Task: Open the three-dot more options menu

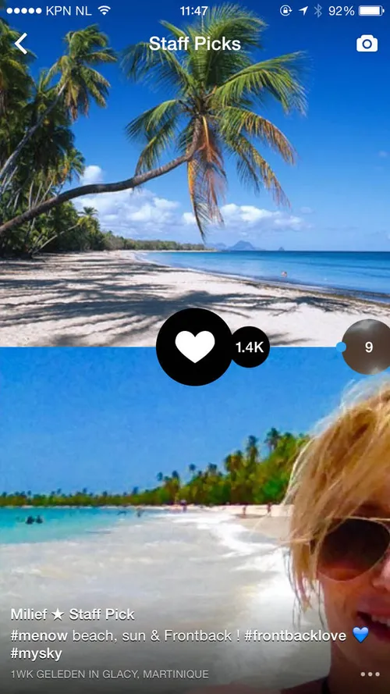Action: point(370,674)
